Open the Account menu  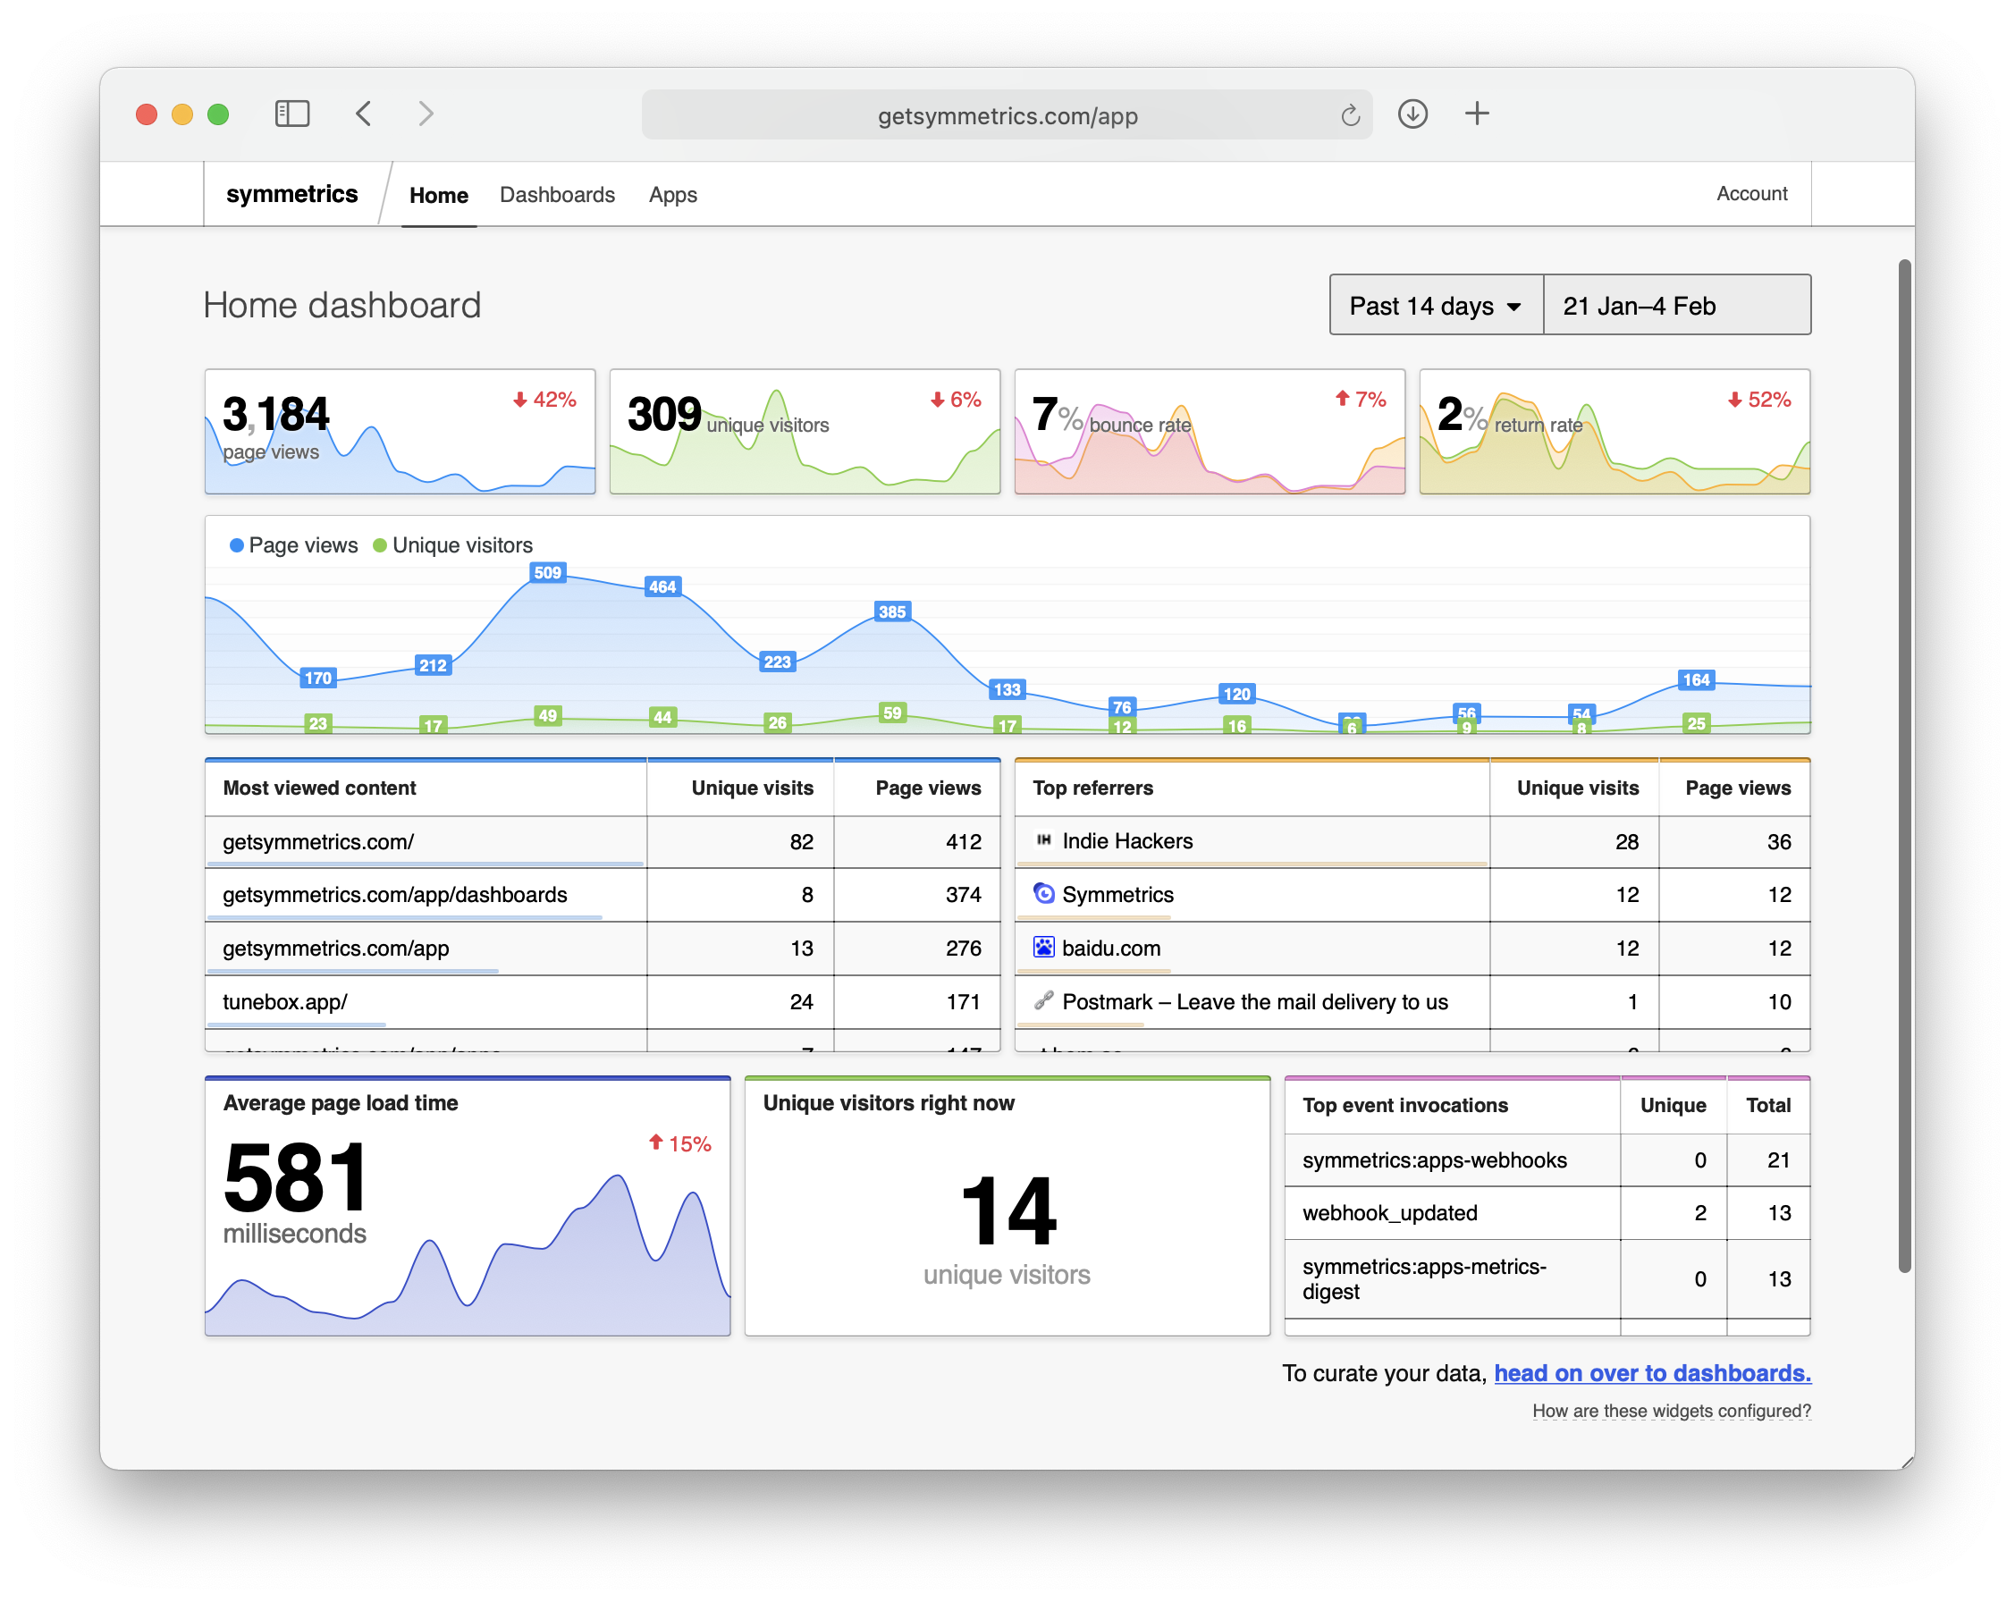1750,193
